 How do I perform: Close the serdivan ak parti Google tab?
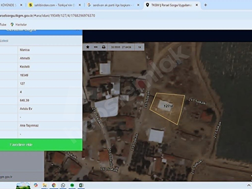point(138,5)
